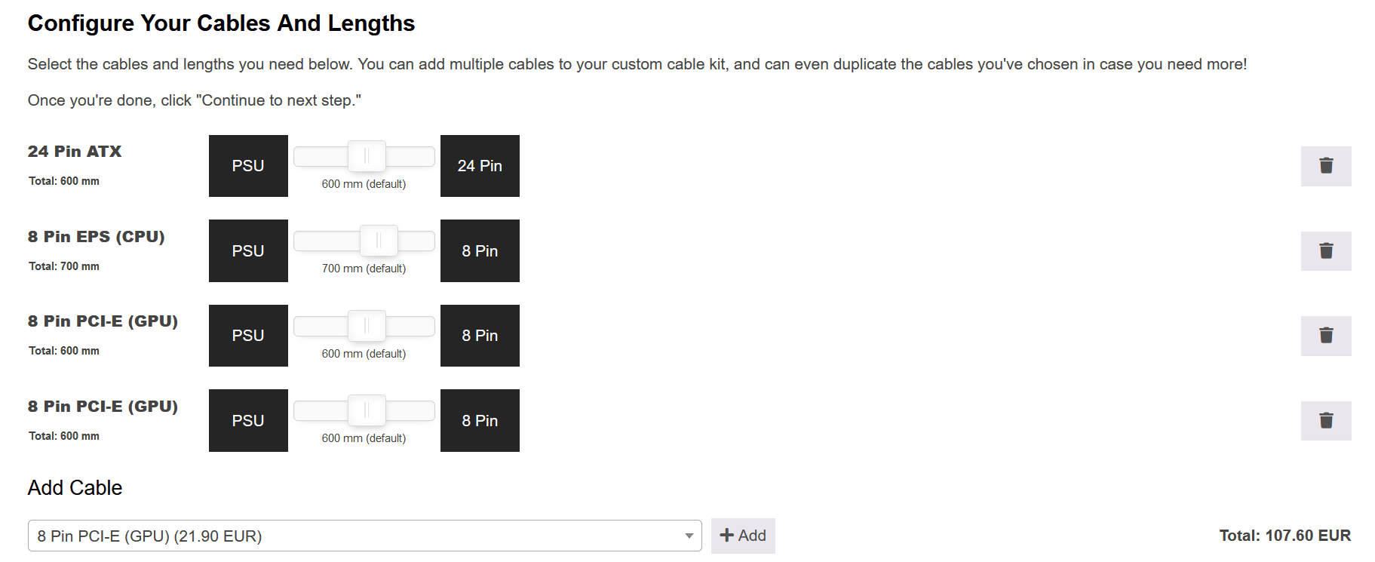The image size is (1375, 562).
Task: Delete the 24 Pin ATX cable
Action: (x=1325, y=166)
